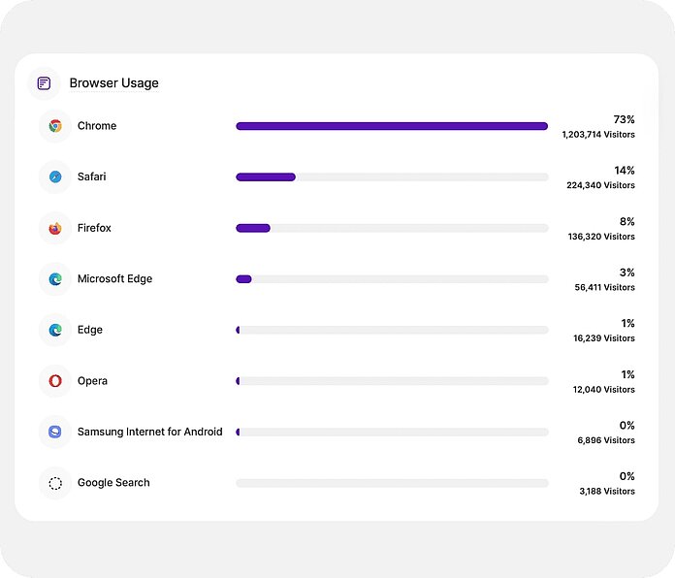Click the red Opera icon
The width and height of the screenshot is (675, 578).
(55, 381)
